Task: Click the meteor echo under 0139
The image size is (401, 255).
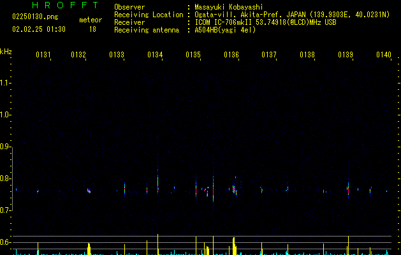Action: (x=348, y=189)
